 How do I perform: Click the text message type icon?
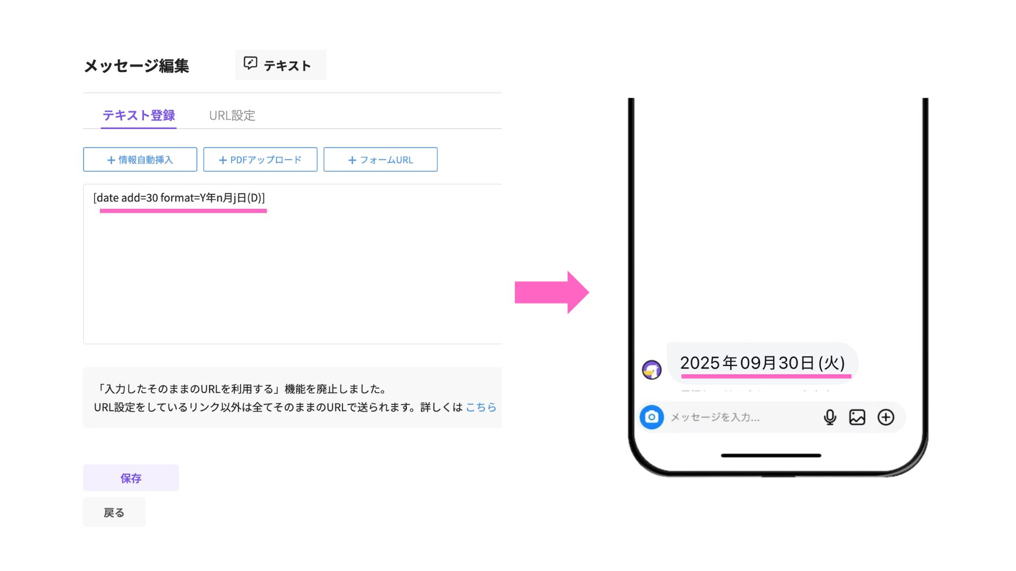[250, 63]
